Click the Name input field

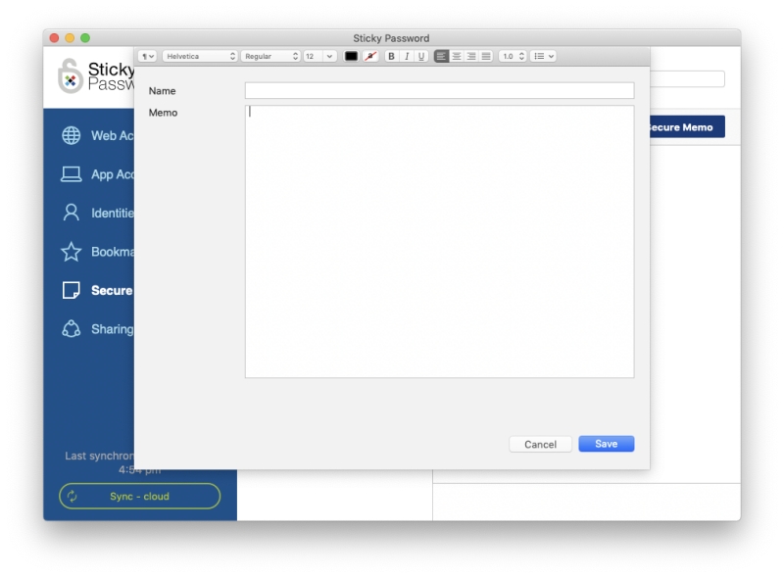point(439,90)
